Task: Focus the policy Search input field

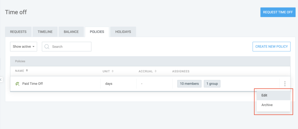Action: pyautogui.click(x=70, y=47)
